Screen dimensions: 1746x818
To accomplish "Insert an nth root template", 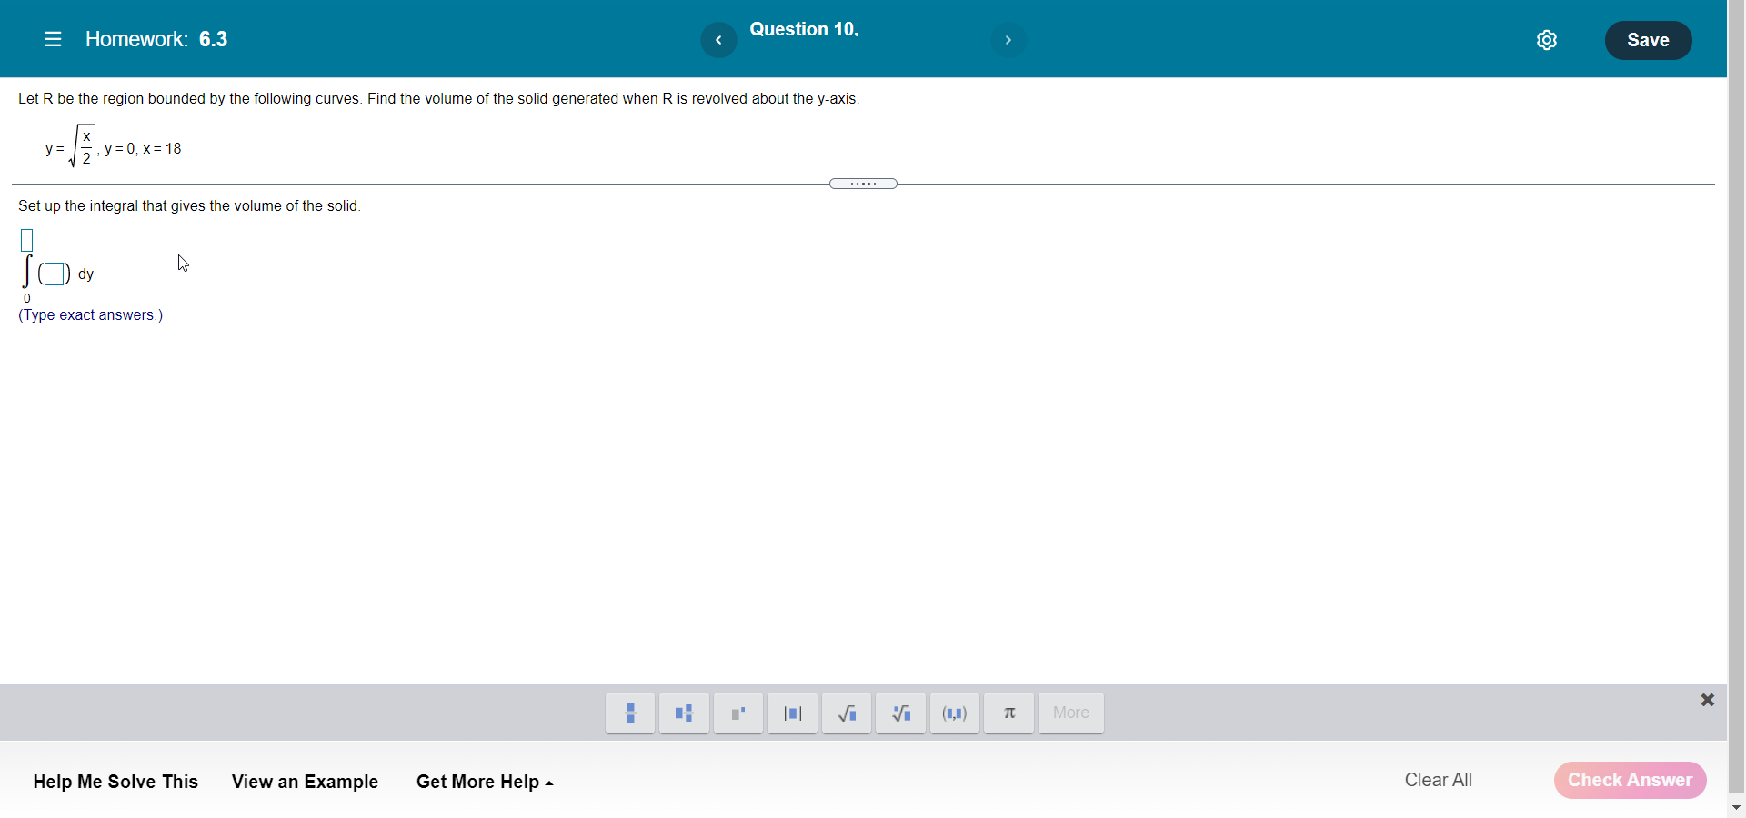I will coord(900,713).
